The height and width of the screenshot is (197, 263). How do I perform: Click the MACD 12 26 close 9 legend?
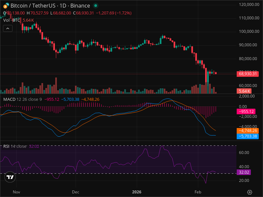click(x=22, y=99)
